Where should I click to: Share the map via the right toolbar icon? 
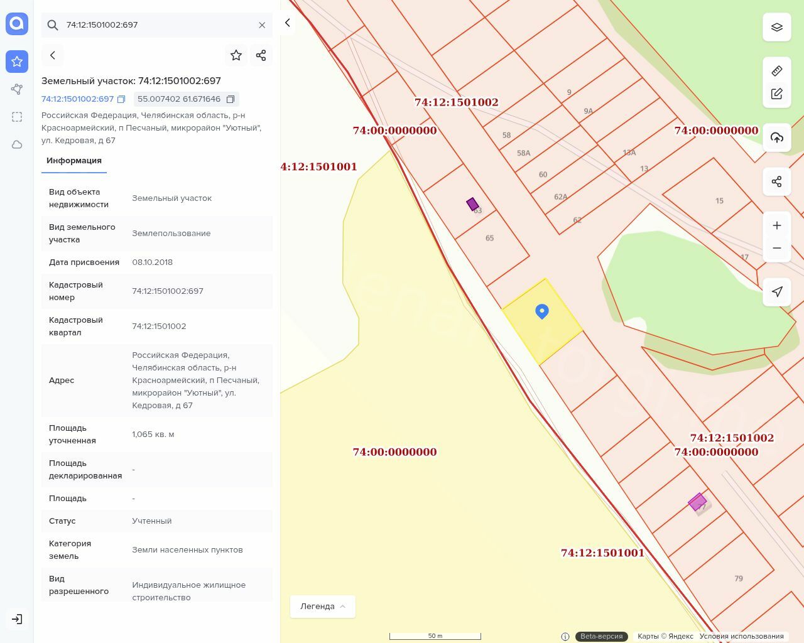point(777,182)
